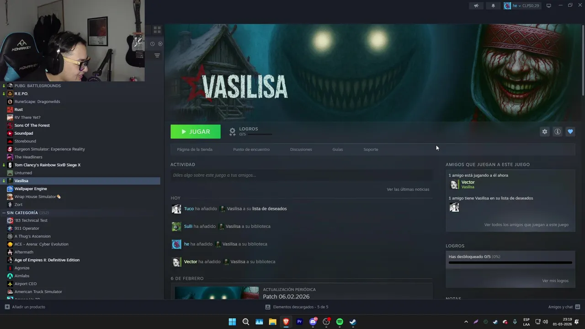Open Ver las últimas noticias link

(x=408, y=189)
